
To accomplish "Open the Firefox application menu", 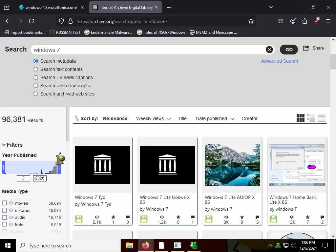I will point(328,21).
